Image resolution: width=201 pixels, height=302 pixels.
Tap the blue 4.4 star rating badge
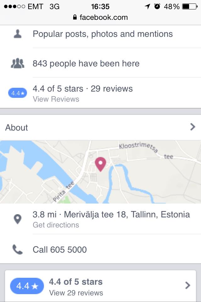pos(18,93)
